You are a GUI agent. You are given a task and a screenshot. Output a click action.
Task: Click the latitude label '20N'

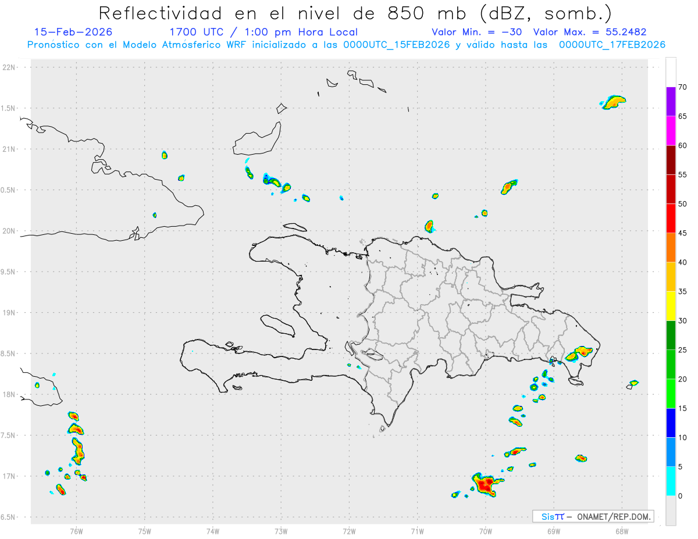pos(10,231)
